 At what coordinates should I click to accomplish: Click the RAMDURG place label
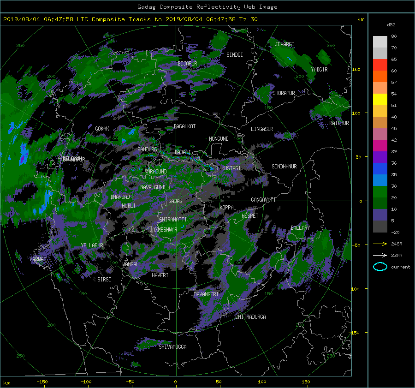(x=147, y=149)
